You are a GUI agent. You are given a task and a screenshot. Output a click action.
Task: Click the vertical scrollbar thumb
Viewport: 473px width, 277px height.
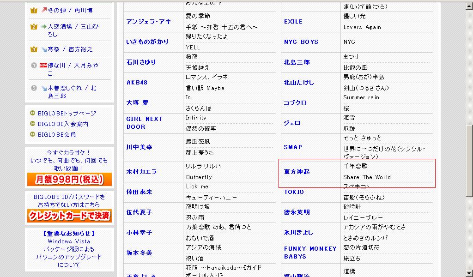(x=469, y=161)
